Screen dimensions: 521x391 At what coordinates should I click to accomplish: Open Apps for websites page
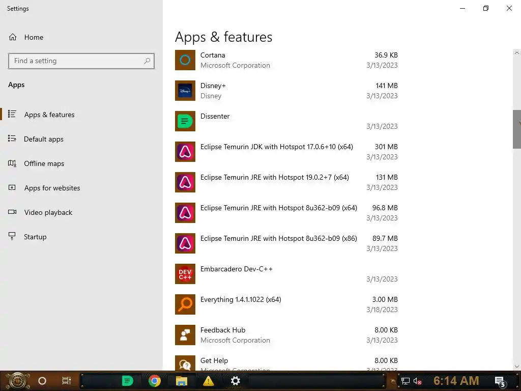[x=52, y=188]
